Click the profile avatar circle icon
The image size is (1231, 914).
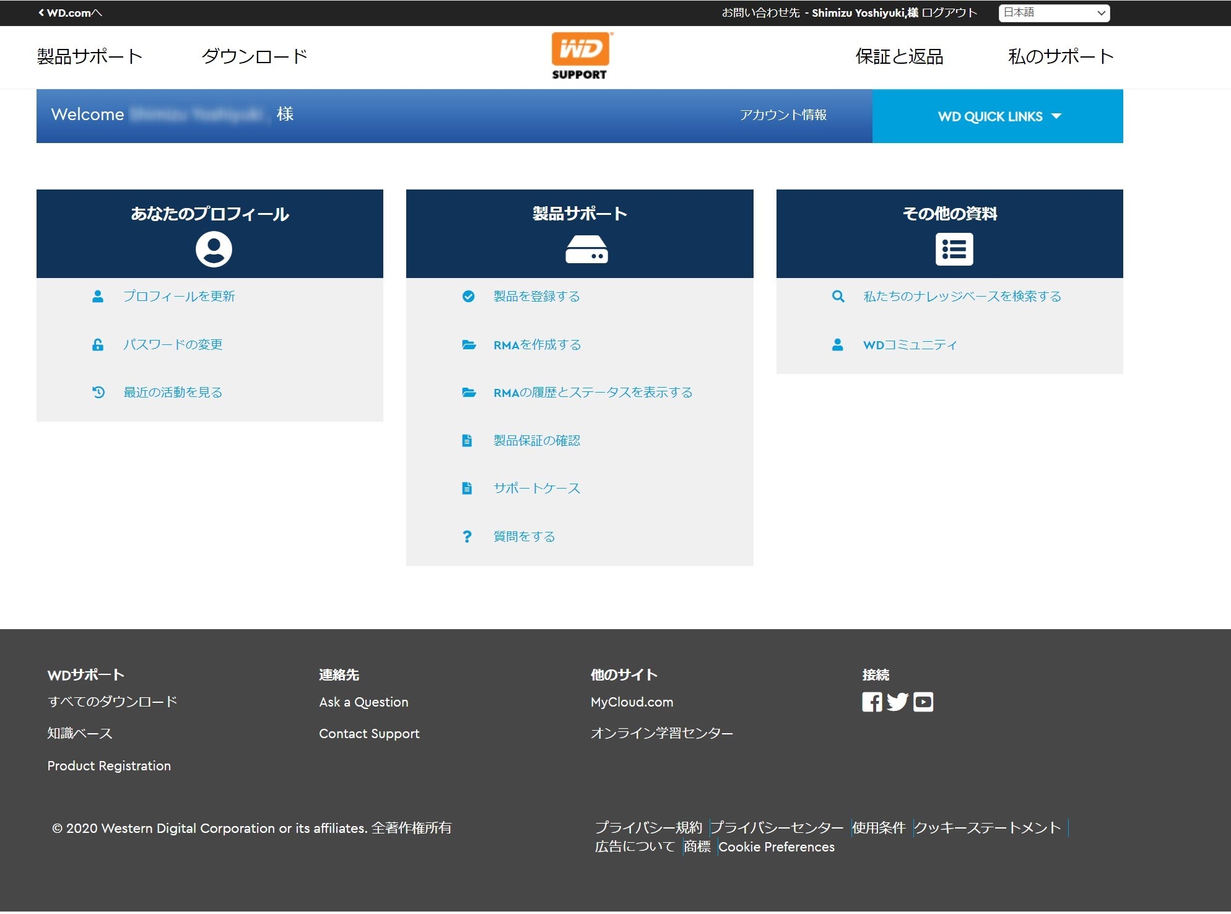pyautogui.click(x=214, y=250)
